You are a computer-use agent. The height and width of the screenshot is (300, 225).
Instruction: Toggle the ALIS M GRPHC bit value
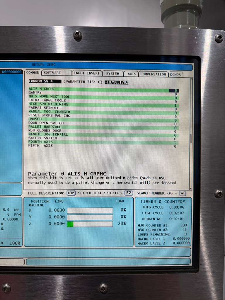click(x=175, y=91)
